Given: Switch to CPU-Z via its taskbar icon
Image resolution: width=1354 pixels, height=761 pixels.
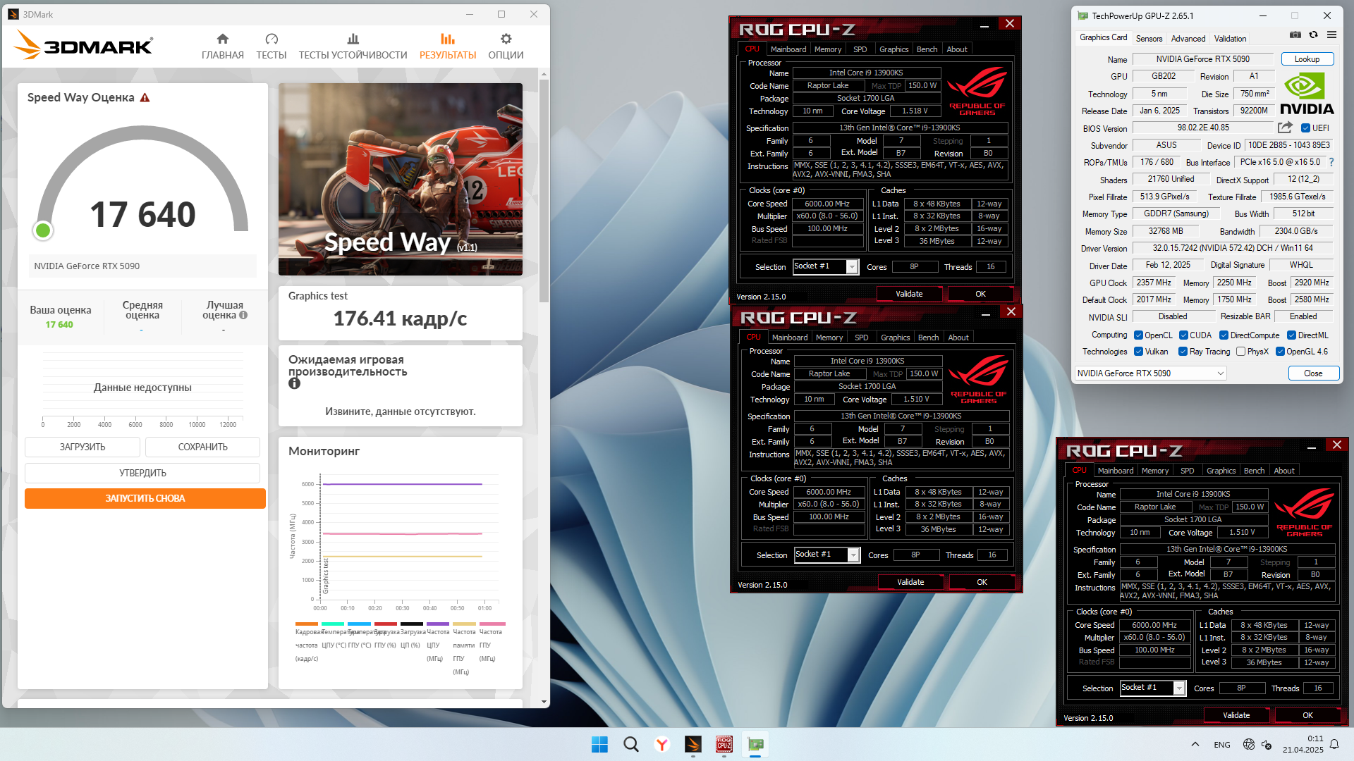Looking at the screenshot, I should coord(724,744).
